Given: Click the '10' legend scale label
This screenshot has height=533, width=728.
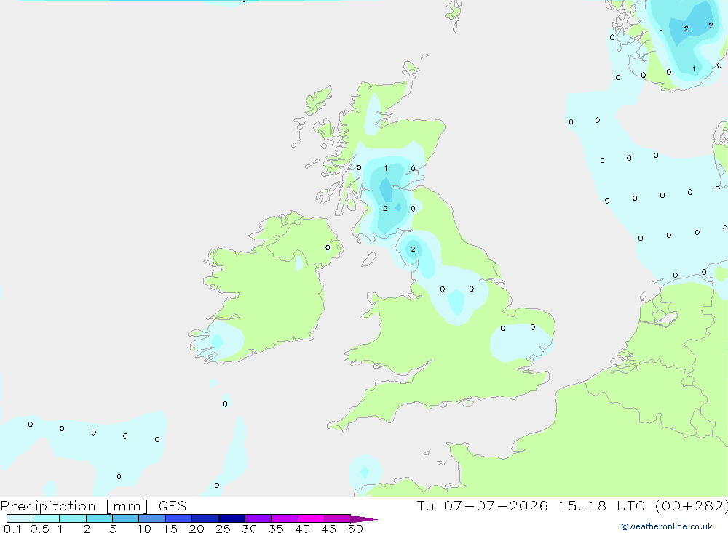Looking at the screenshot, I should pyautogui.click(x=143, y=529).
